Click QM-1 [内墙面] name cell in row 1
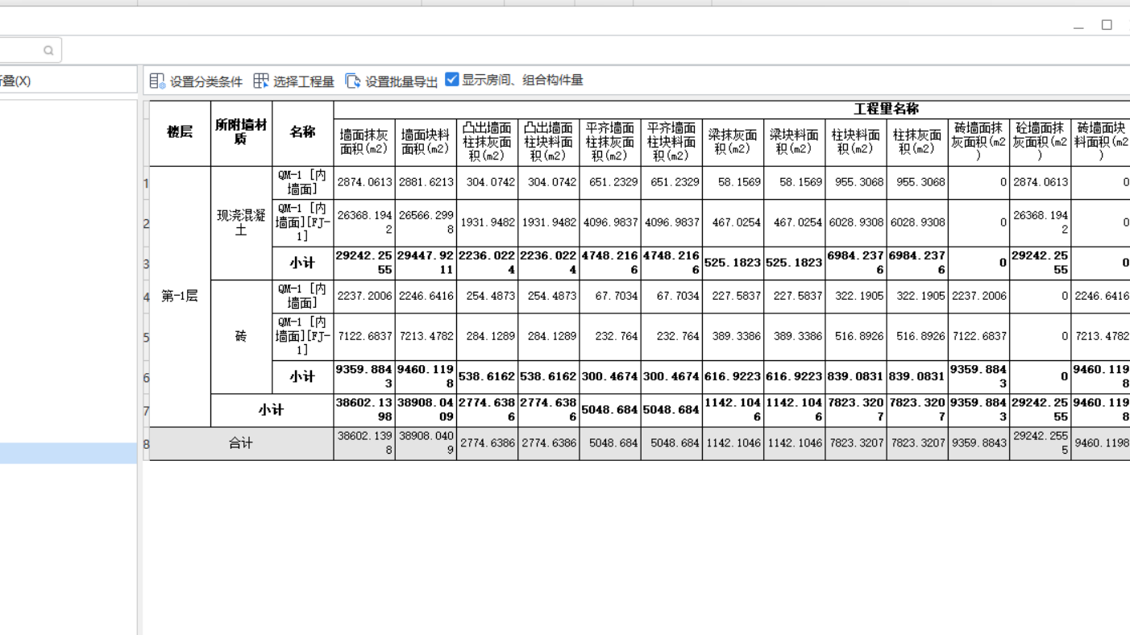This screenshot has height=635, width=1130. tap(302, 183)
